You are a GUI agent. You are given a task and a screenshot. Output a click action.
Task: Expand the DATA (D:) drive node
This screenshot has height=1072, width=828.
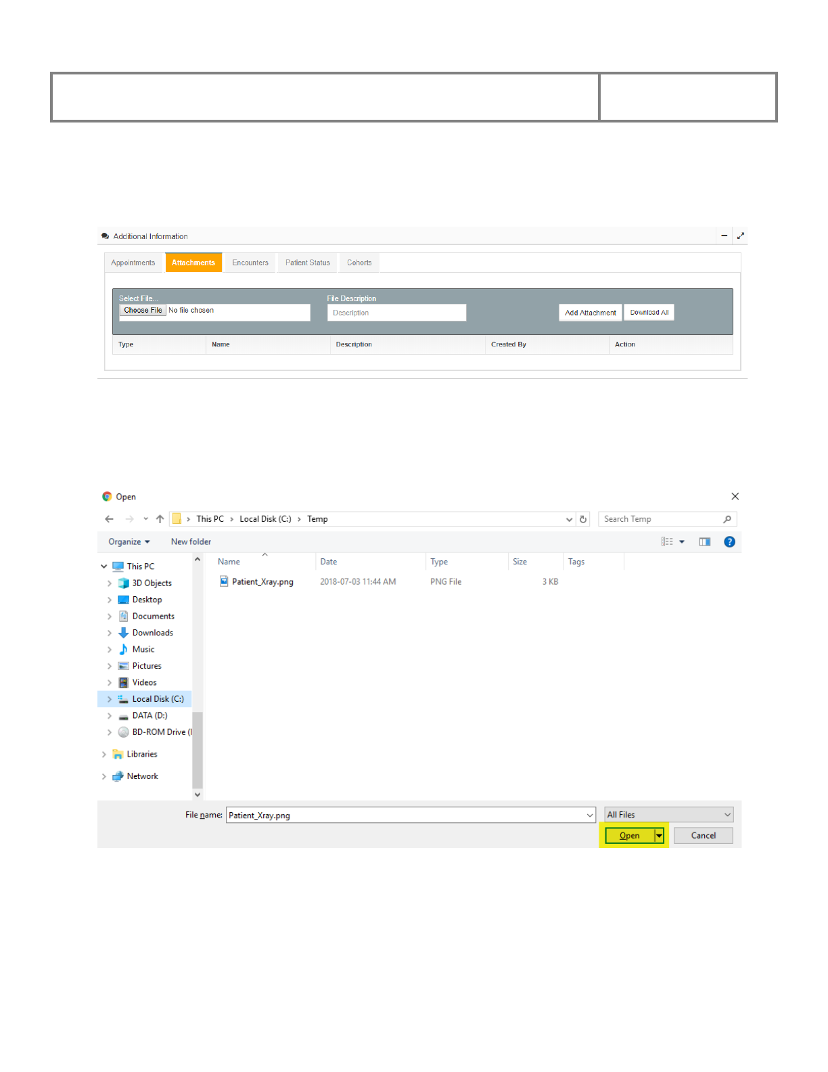click(110, 715)
